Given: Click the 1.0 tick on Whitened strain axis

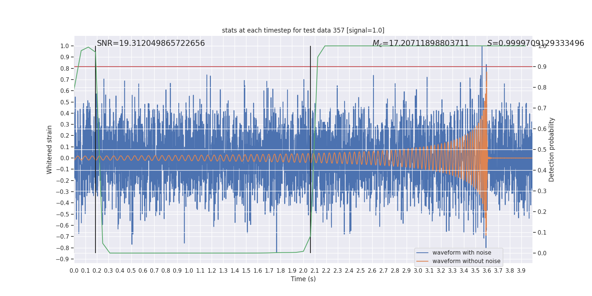Looking at the screenshot, I should [x=65, y=46].
